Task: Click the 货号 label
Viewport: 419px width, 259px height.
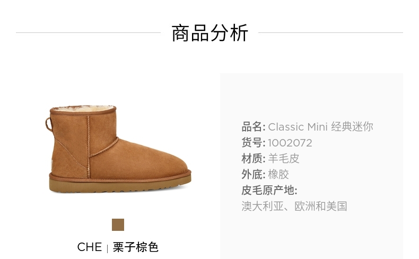Action: [254, 143]
